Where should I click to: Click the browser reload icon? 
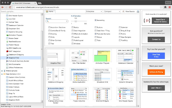coord(9,7)
